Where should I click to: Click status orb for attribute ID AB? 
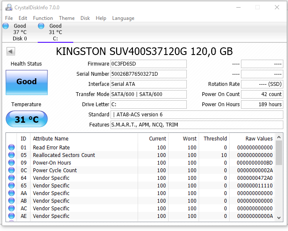[x=11, y=201]
